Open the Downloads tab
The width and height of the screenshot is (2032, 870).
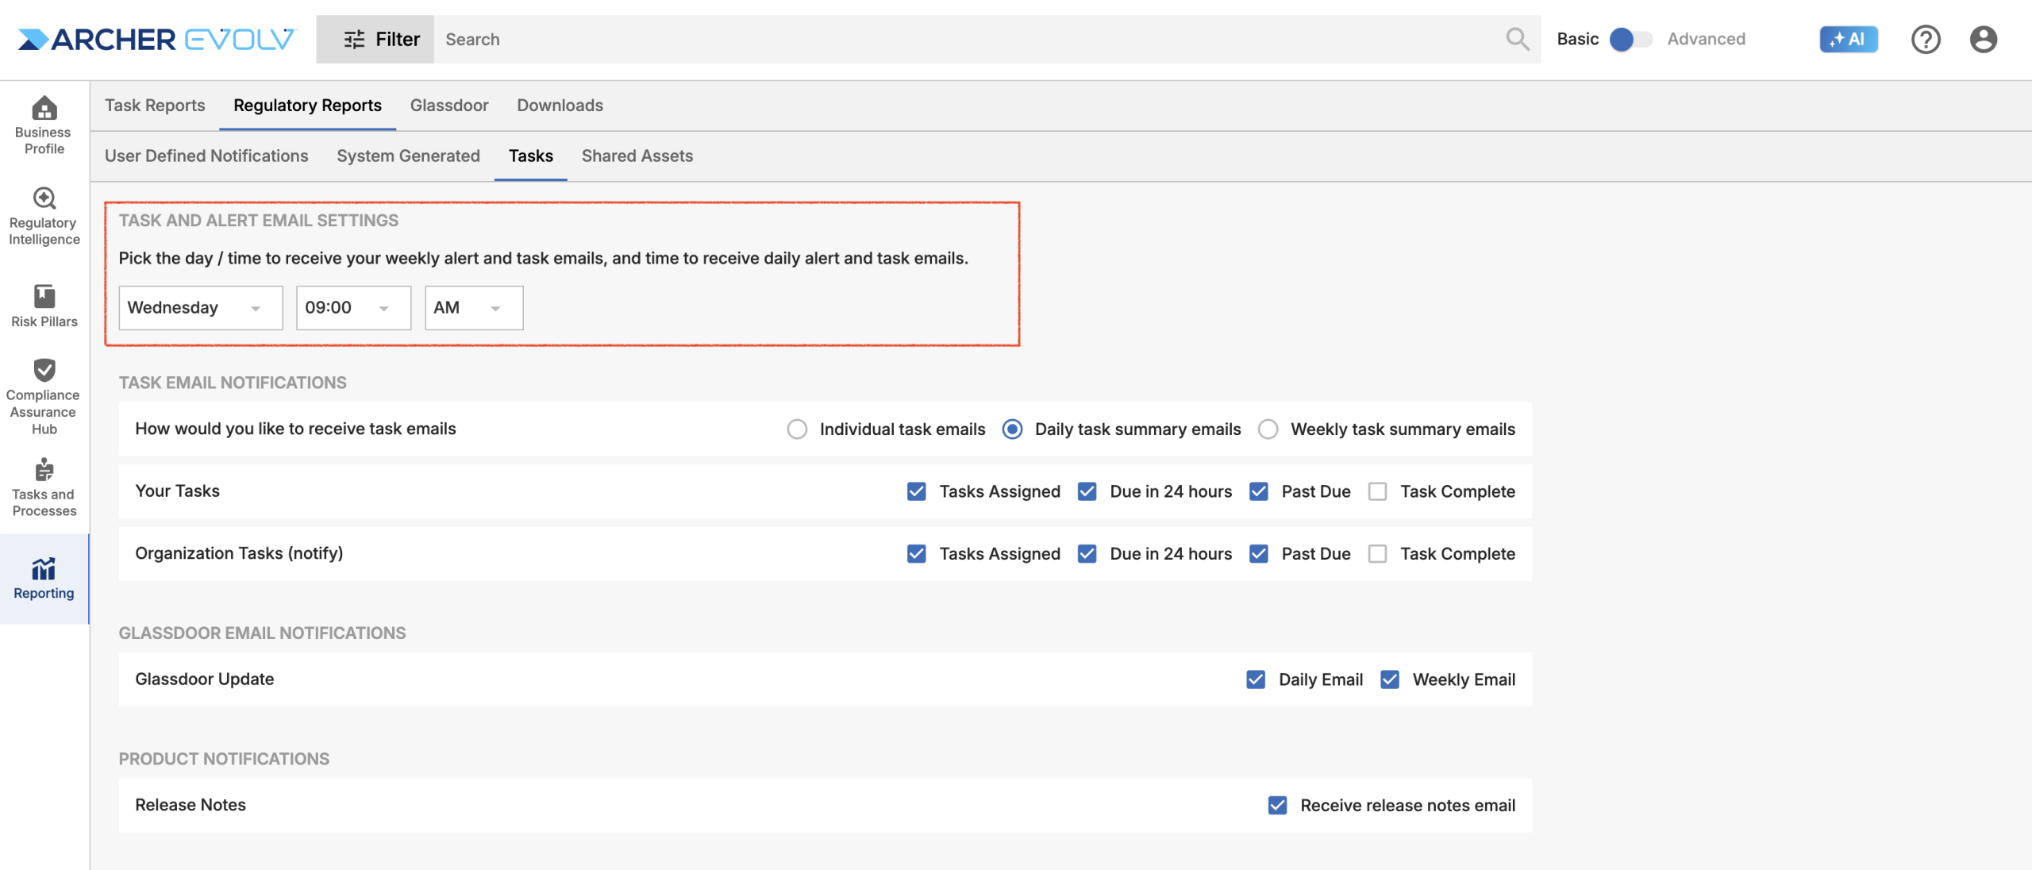click(x=560, y=106)
